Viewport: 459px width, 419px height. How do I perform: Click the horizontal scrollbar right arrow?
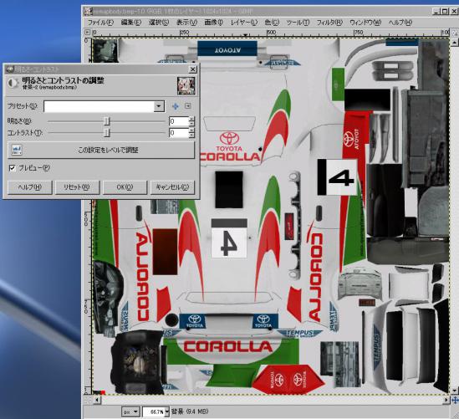pos(446,400)
